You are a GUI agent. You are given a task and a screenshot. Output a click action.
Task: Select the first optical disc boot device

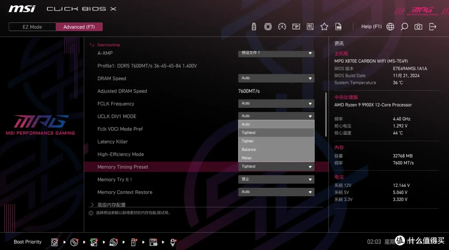click(74, 242)
